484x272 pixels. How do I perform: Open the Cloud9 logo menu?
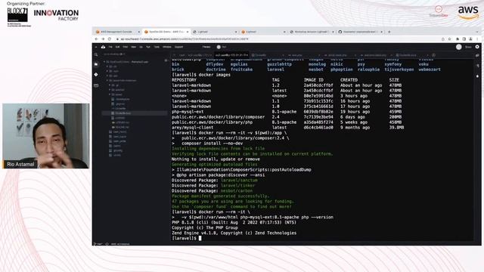coord(103,47)
